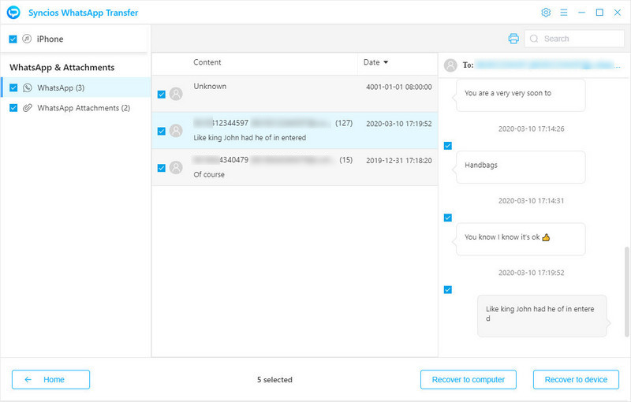Click avatar of conversation ending 4340479
The width and height of the screenshot is (631, 402).
click(x=176, y=167)
